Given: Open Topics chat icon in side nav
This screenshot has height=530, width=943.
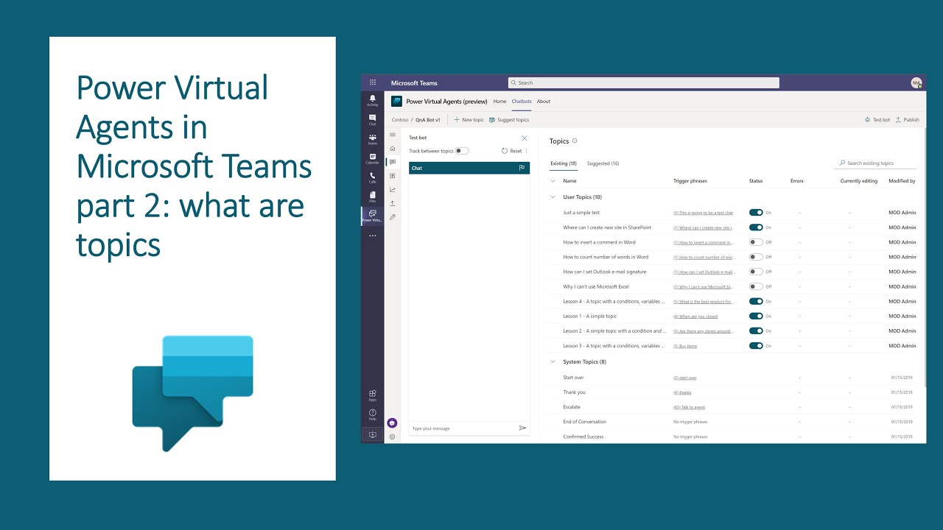Looking at the screenshot, I should [x=393, y=162].
